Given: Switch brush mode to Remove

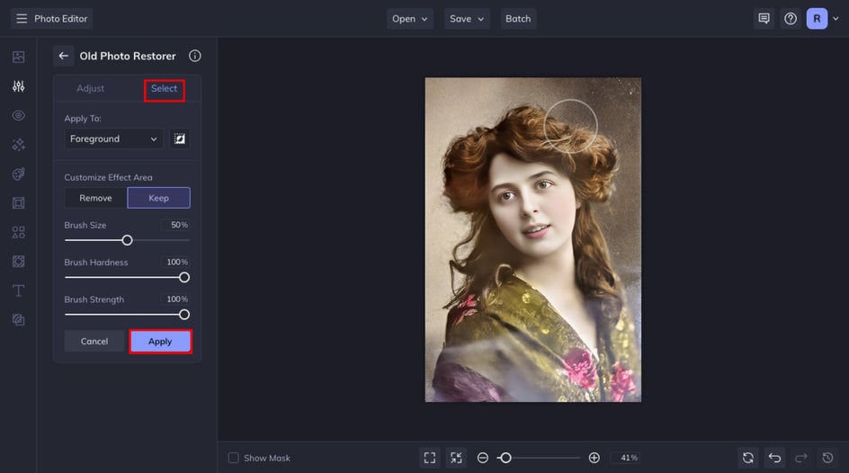Looking at the screenshot, I should (96, 198).
